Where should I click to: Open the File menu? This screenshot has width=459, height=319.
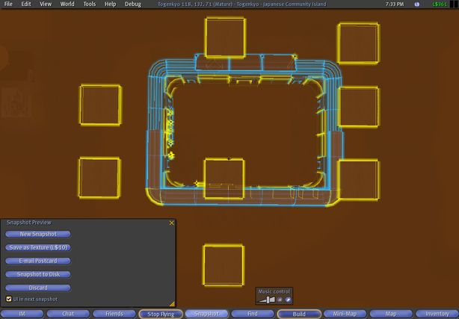[x=8, y=4]
